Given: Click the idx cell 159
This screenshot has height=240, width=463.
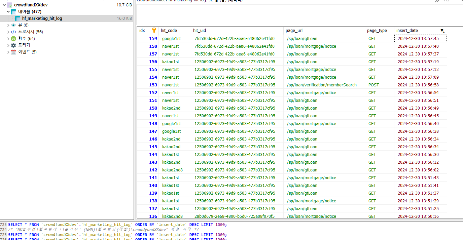Looking at the screenshot, I should pos(148,39).
